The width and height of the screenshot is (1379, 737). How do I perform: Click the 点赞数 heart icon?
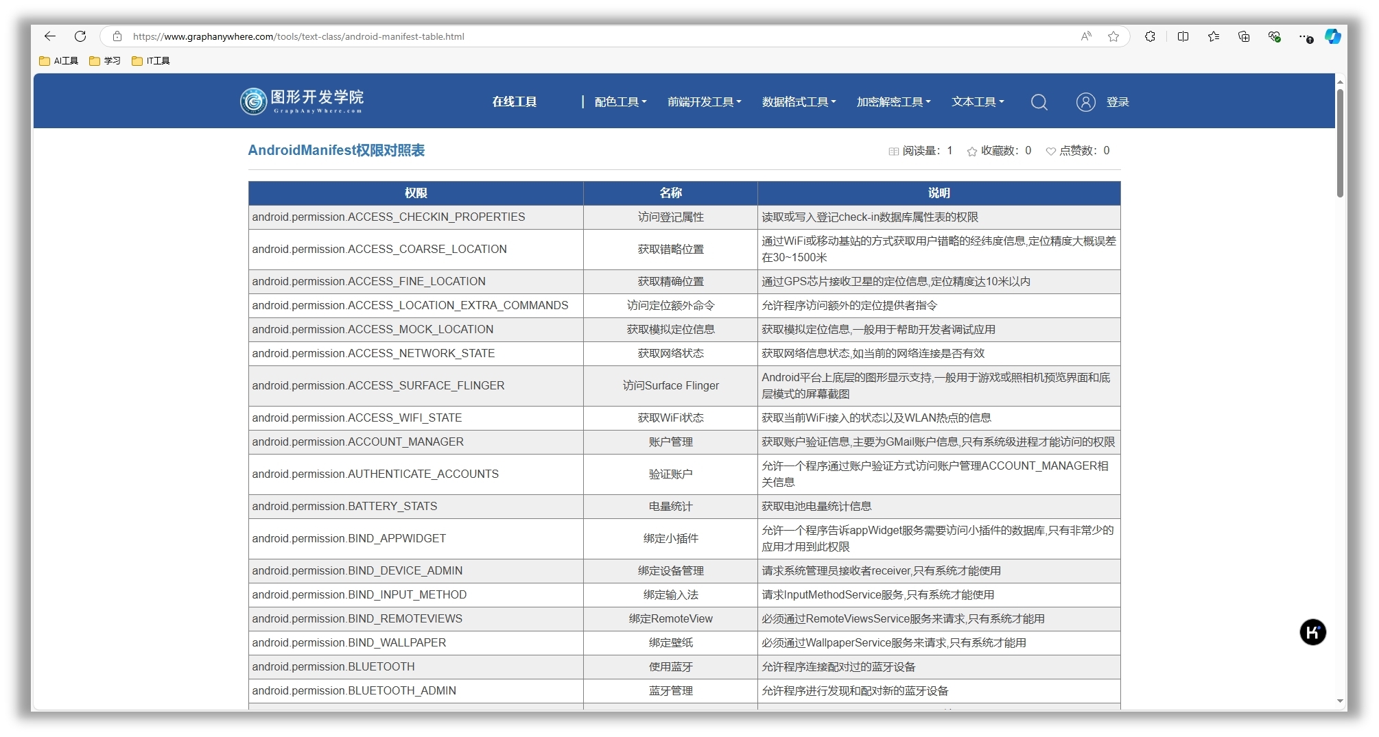click(x=1050, y=152)
